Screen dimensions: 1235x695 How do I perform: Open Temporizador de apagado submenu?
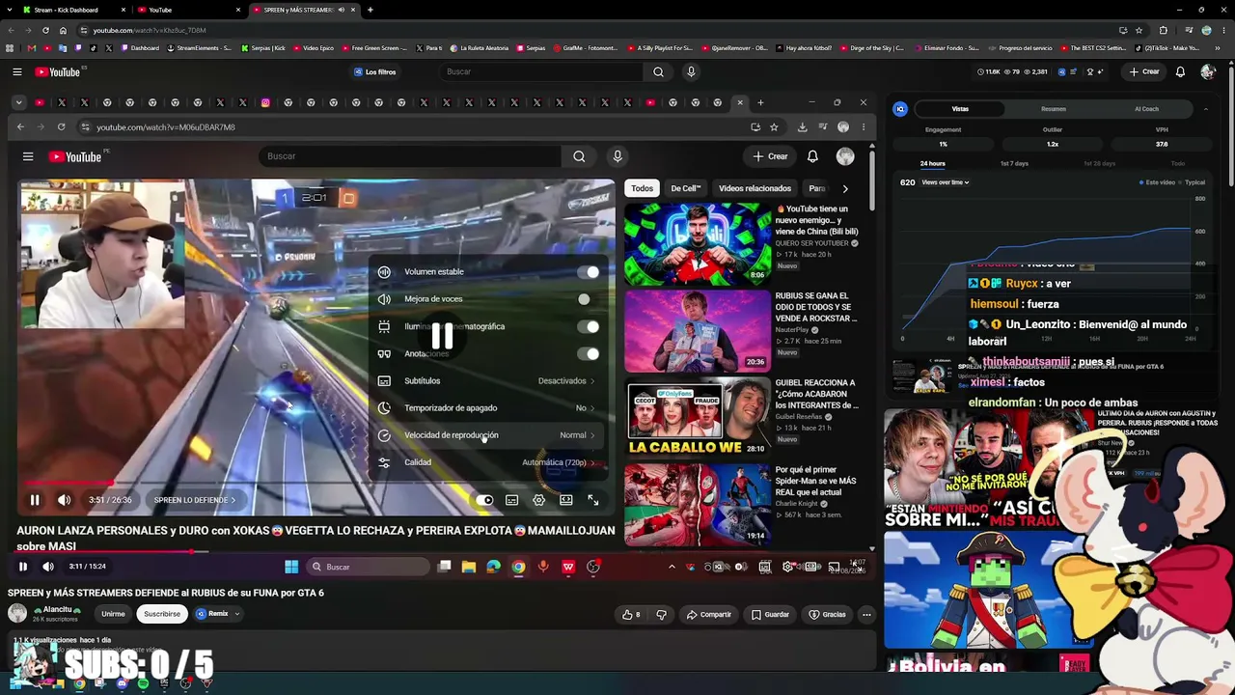pyautogui.click(x=488, y=408)
